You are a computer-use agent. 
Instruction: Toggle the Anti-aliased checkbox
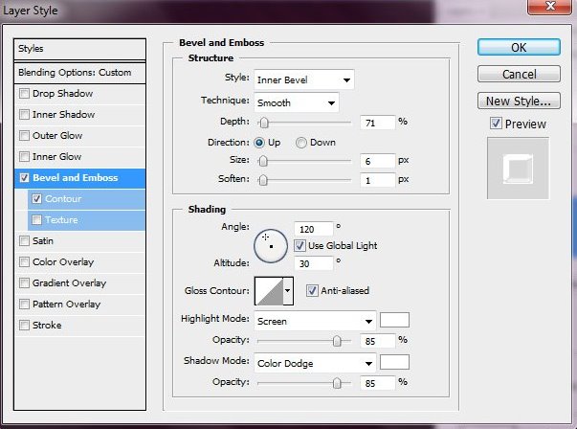pos(312,291)
